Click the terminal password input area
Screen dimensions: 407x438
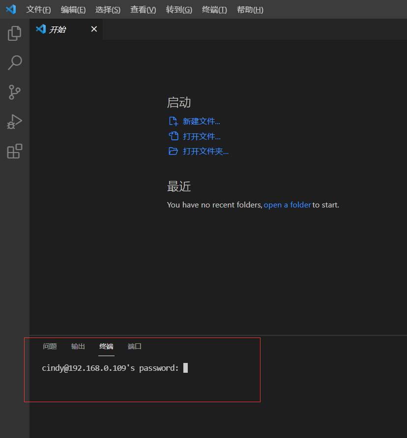pos(185,368)
